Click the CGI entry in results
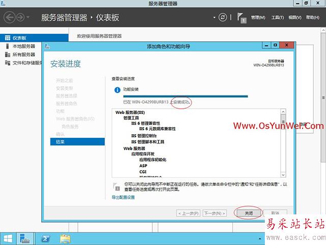The height and width of the screenshot is (245, 326). (143, 171)
